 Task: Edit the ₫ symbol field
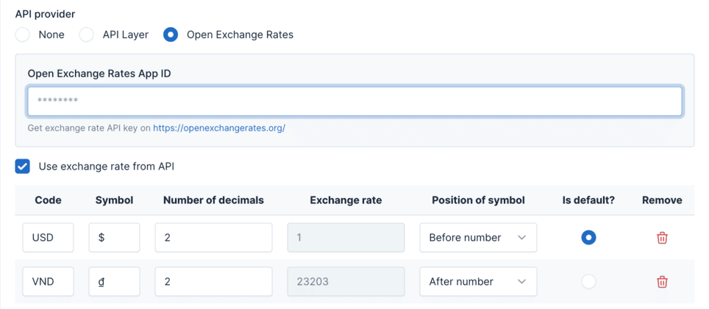pyautogui.click(x=115, y=282)
